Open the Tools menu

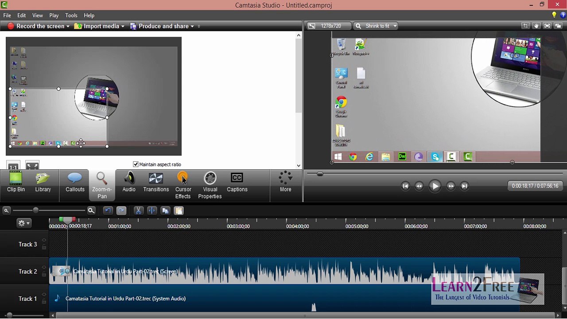[71, 16]
